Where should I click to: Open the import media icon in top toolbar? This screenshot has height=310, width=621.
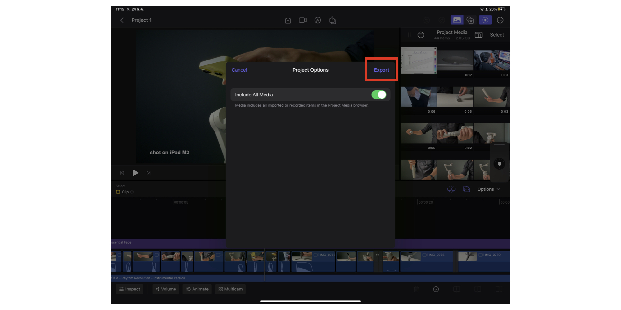288,20
